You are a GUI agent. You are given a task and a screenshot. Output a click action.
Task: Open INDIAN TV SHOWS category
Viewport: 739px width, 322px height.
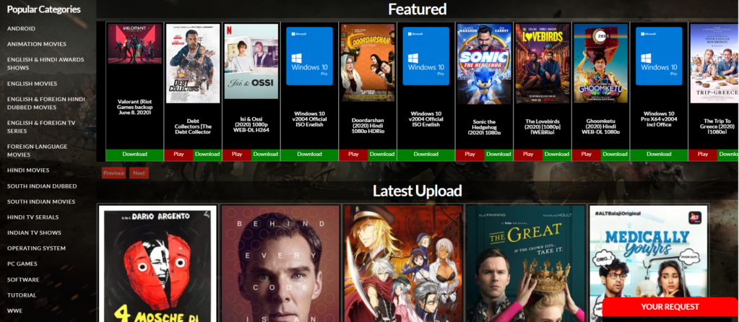[35, 233]
